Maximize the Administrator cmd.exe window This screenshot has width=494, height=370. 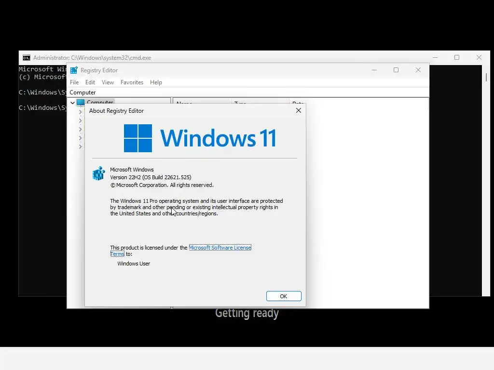(x=457, y=57)
